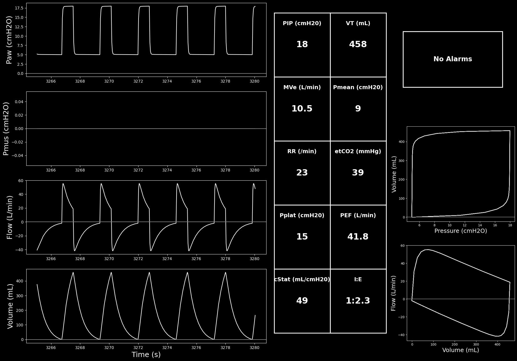Click the 0.04 tick on the Pmus axis
Screen dimensions: 517x361
coord(19,102)
